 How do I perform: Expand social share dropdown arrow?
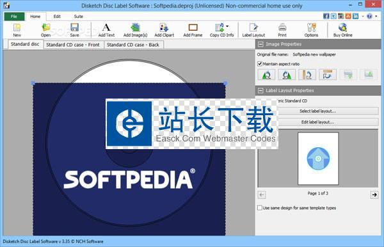(363, 17)
